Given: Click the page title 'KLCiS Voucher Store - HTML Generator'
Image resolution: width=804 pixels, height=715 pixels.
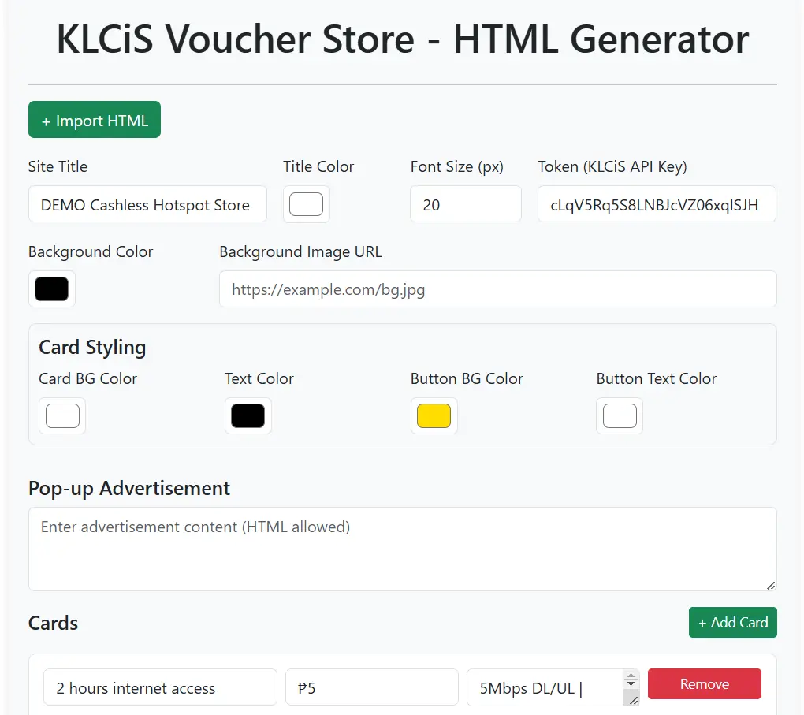Looking at the screenshot, I should (x=403, y=39).
